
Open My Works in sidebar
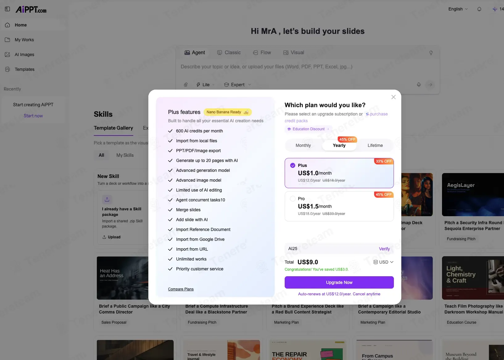click(24, 40)
